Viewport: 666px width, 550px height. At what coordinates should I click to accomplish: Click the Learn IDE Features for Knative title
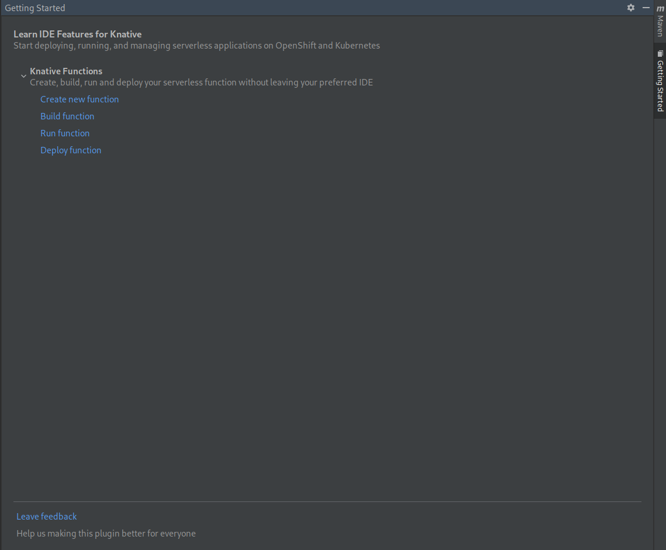78,34
